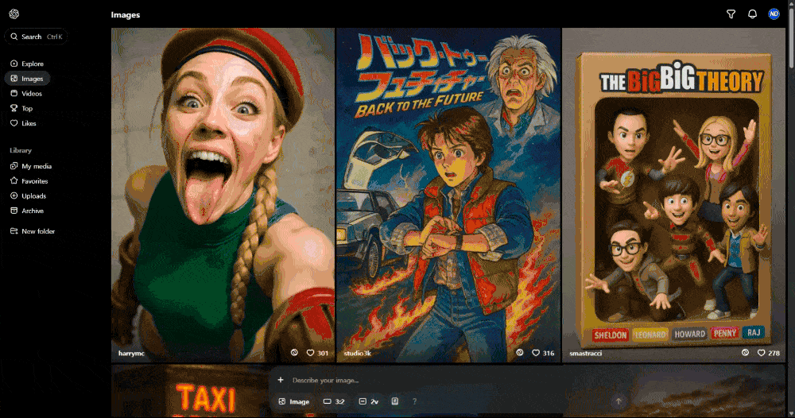Click the remix icon on harrymc's image

tap(295, 353)
